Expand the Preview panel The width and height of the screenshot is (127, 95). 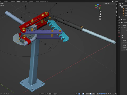[x=124, y=25]
